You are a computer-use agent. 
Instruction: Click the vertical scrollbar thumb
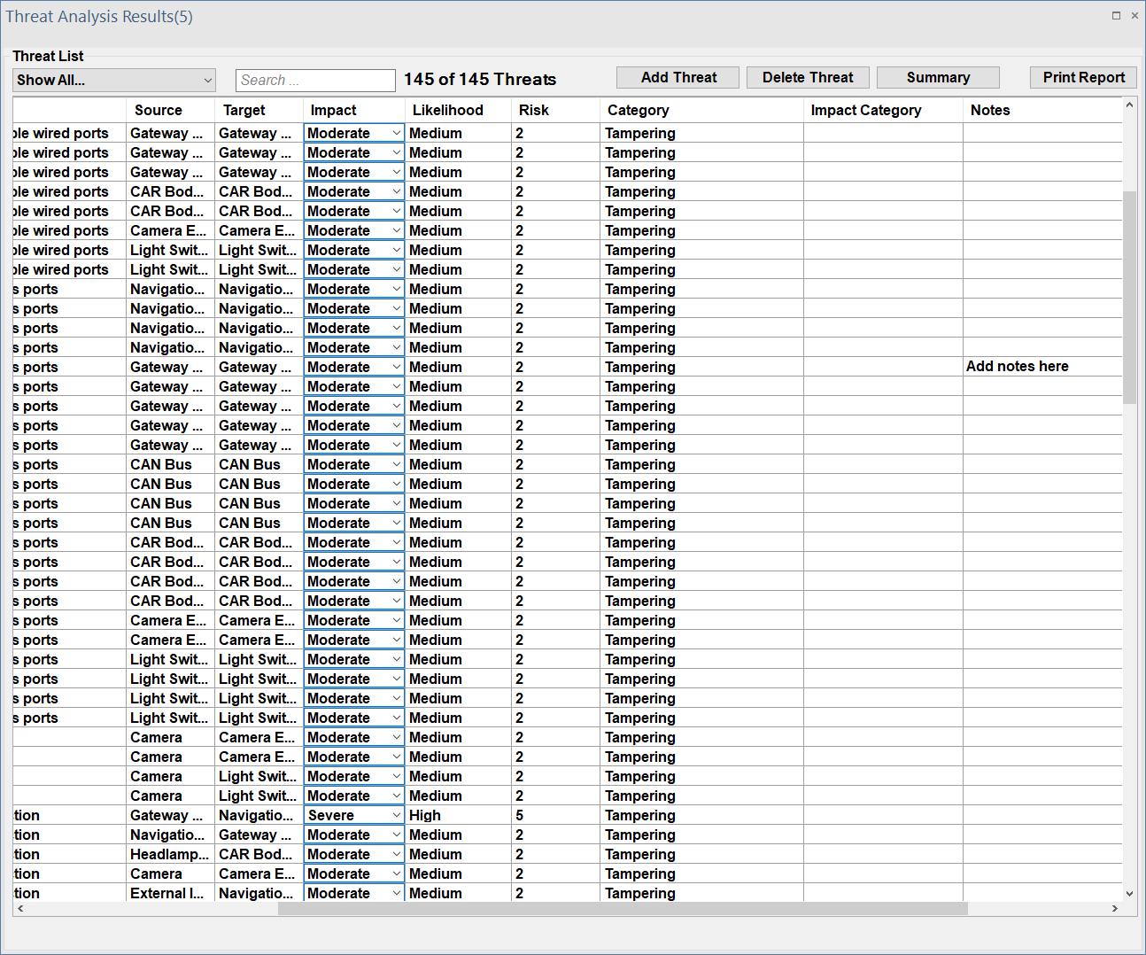point(1129,297)
